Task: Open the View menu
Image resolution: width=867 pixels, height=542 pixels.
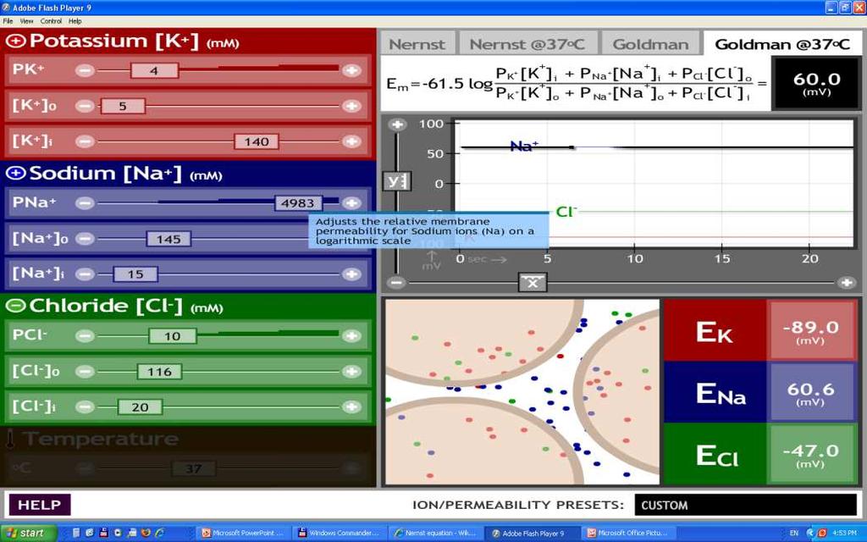Action: pos(26,21)
